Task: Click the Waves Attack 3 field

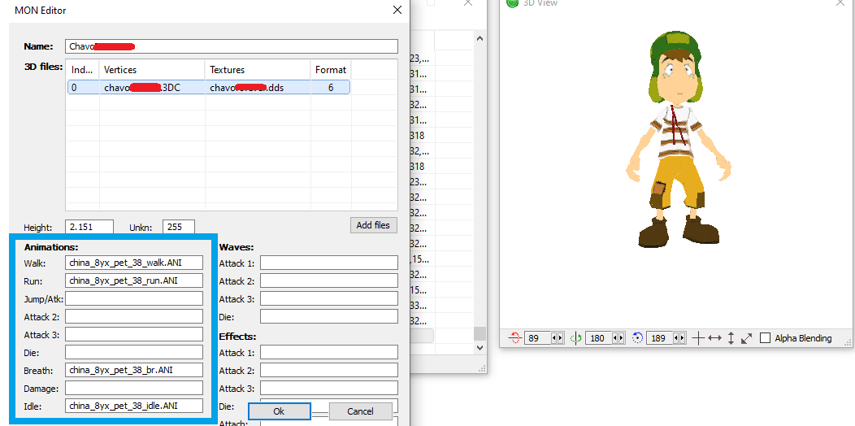Action: pyautogui.click(x=329, y=298)
